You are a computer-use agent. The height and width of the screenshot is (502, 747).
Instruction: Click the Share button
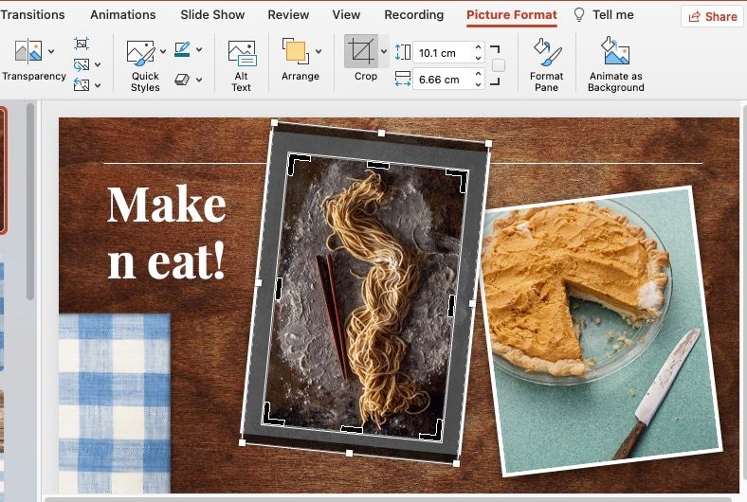712,16
